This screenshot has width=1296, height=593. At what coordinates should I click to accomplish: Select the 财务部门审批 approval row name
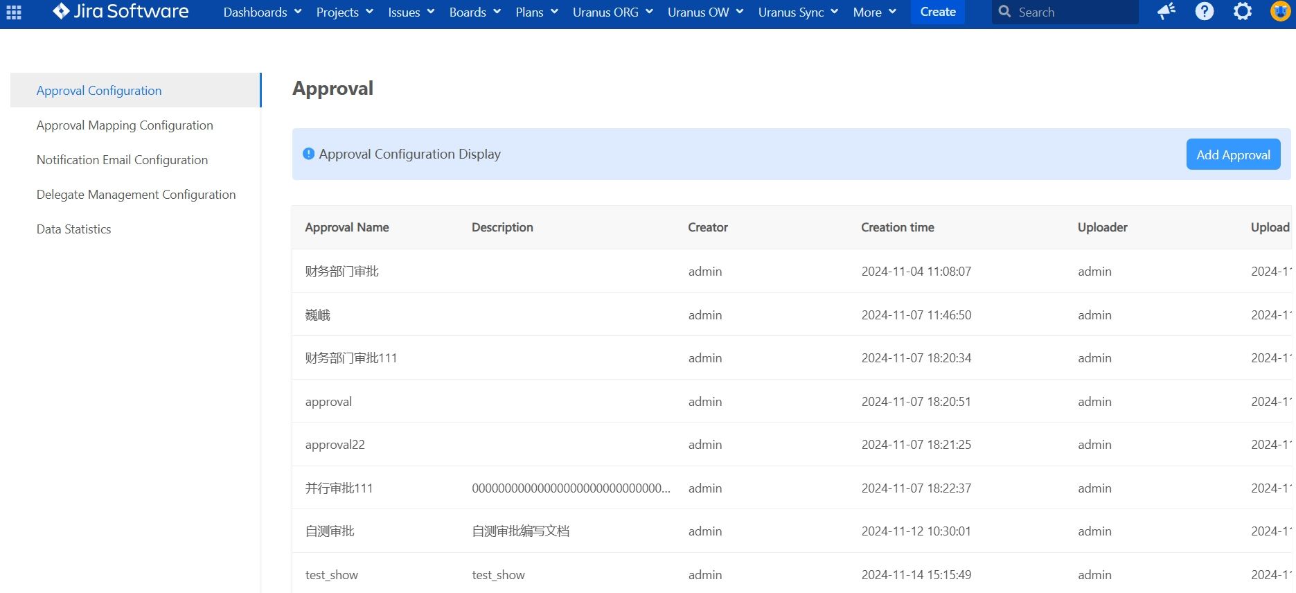click(341, 272)
